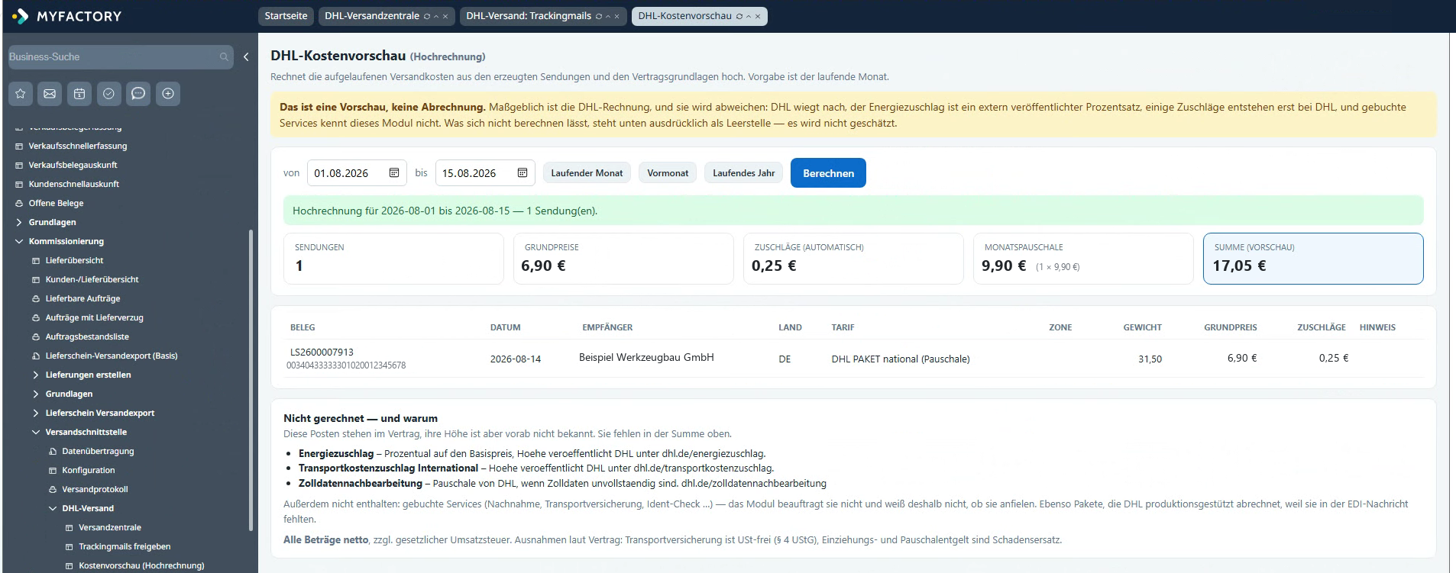Click the Laufender Monat button
The width and height of the screenshot is (1456, 573).
point(587,173)
